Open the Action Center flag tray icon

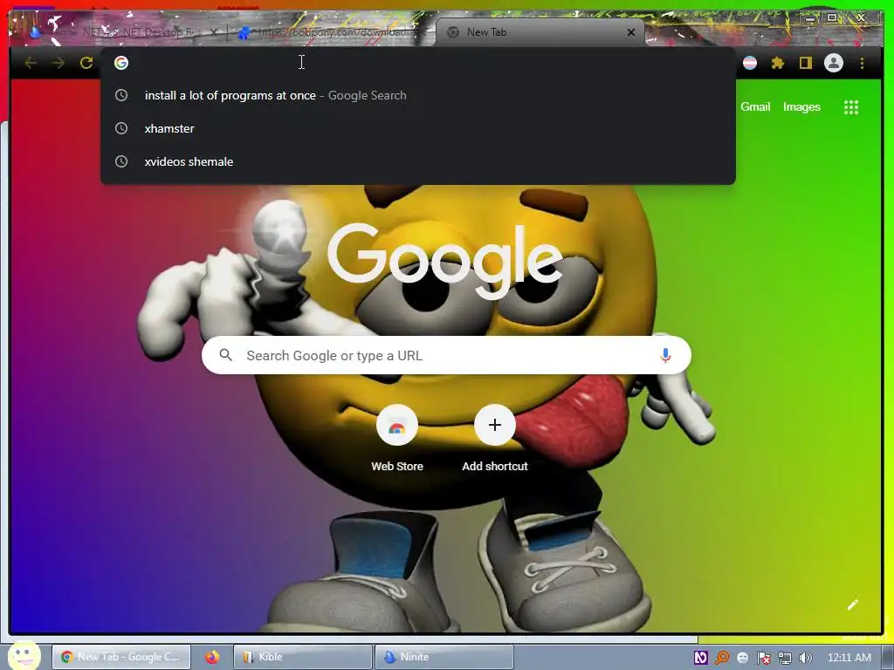pyautogui.click(x=763, y=658)
